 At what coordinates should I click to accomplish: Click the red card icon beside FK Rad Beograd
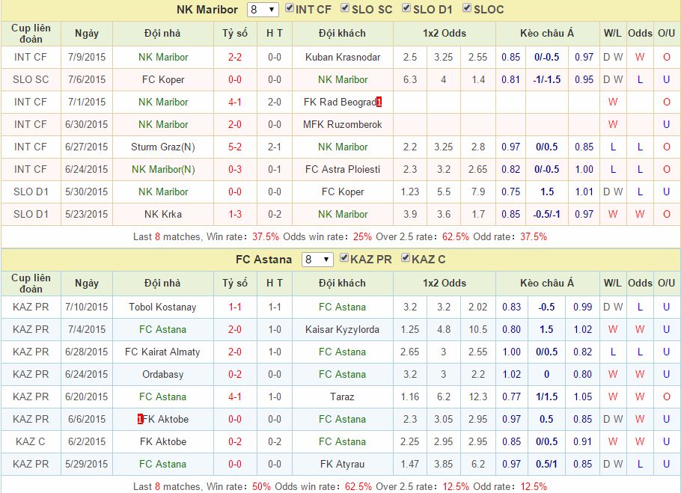pyautogui.click(x=379, y=102)
